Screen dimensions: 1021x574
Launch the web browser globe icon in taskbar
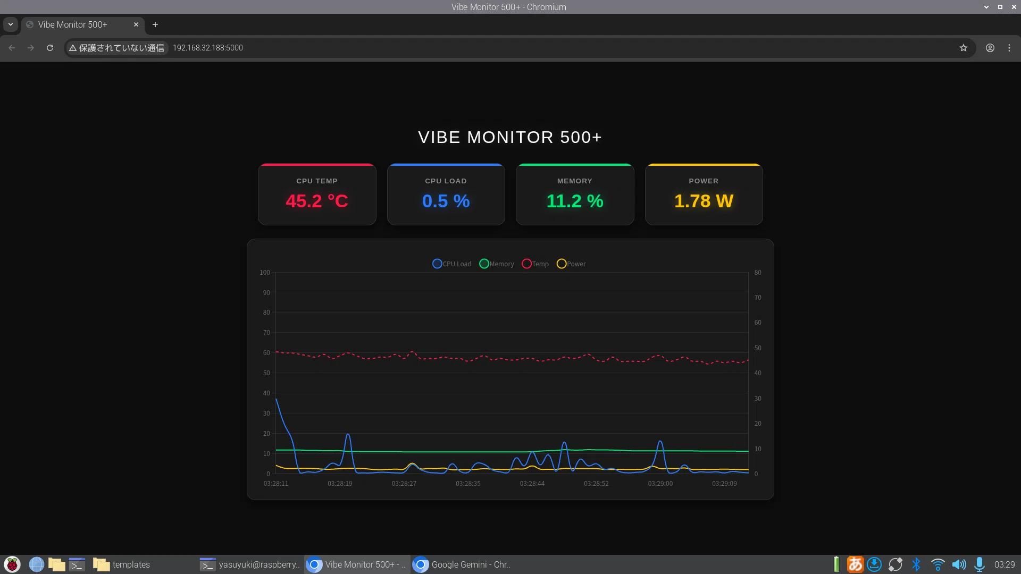click(x=36, y=564)
